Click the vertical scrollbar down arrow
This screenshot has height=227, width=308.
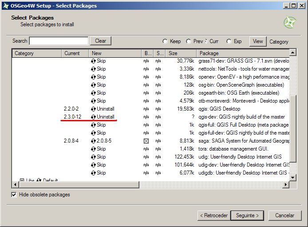[292, 178]
